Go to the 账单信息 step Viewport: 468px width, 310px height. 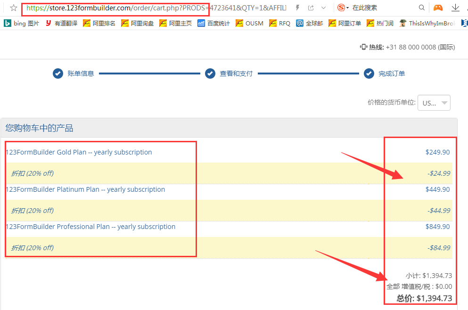[81, 73]
